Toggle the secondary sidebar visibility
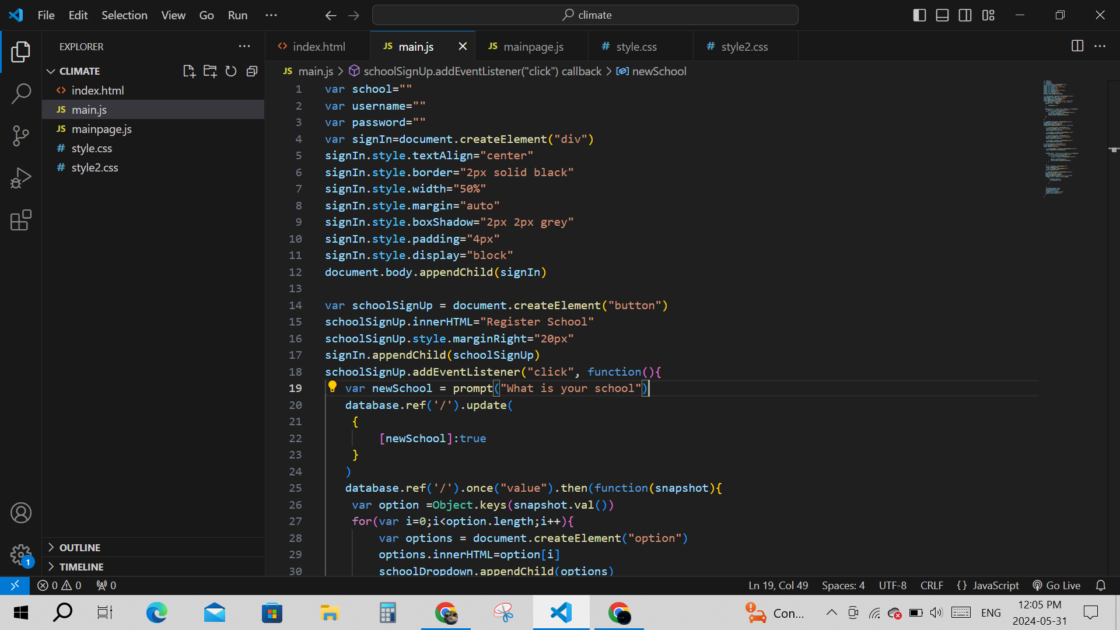The image size is (1120, 630). (x=965, y=15)
